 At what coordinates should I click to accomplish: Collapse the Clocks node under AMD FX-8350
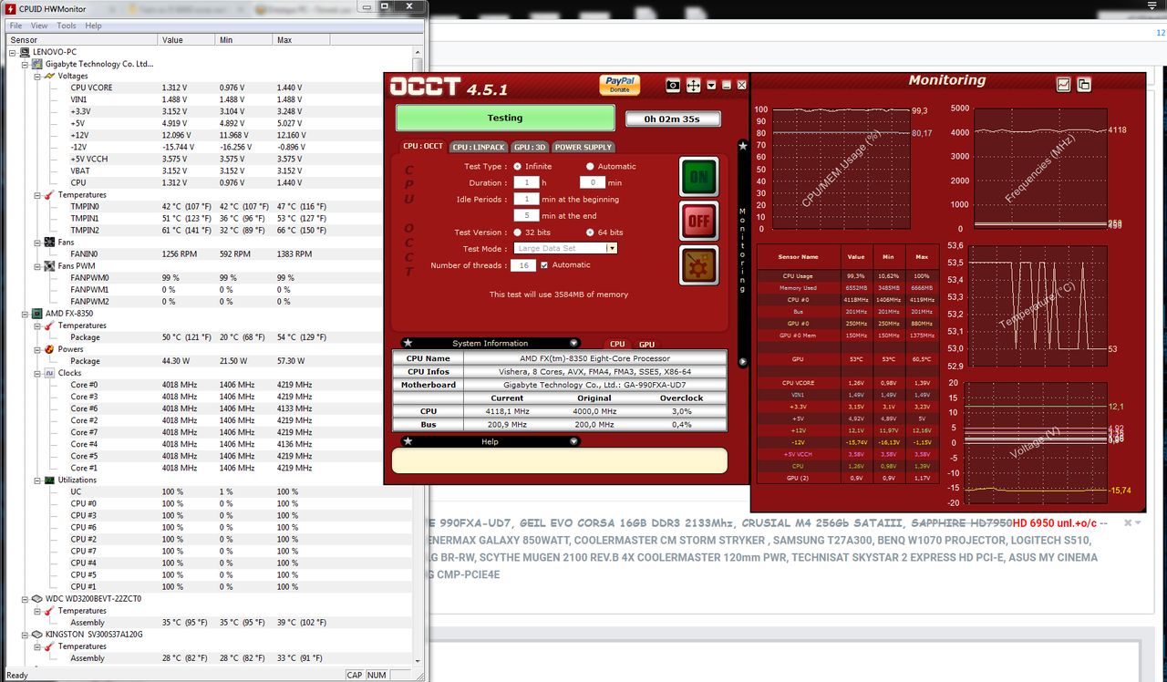37,373
